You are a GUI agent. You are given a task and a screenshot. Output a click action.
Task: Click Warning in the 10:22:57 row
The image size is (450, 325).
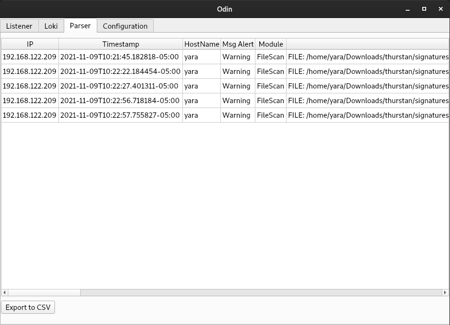pyautogui.click(x=238, y=115)
